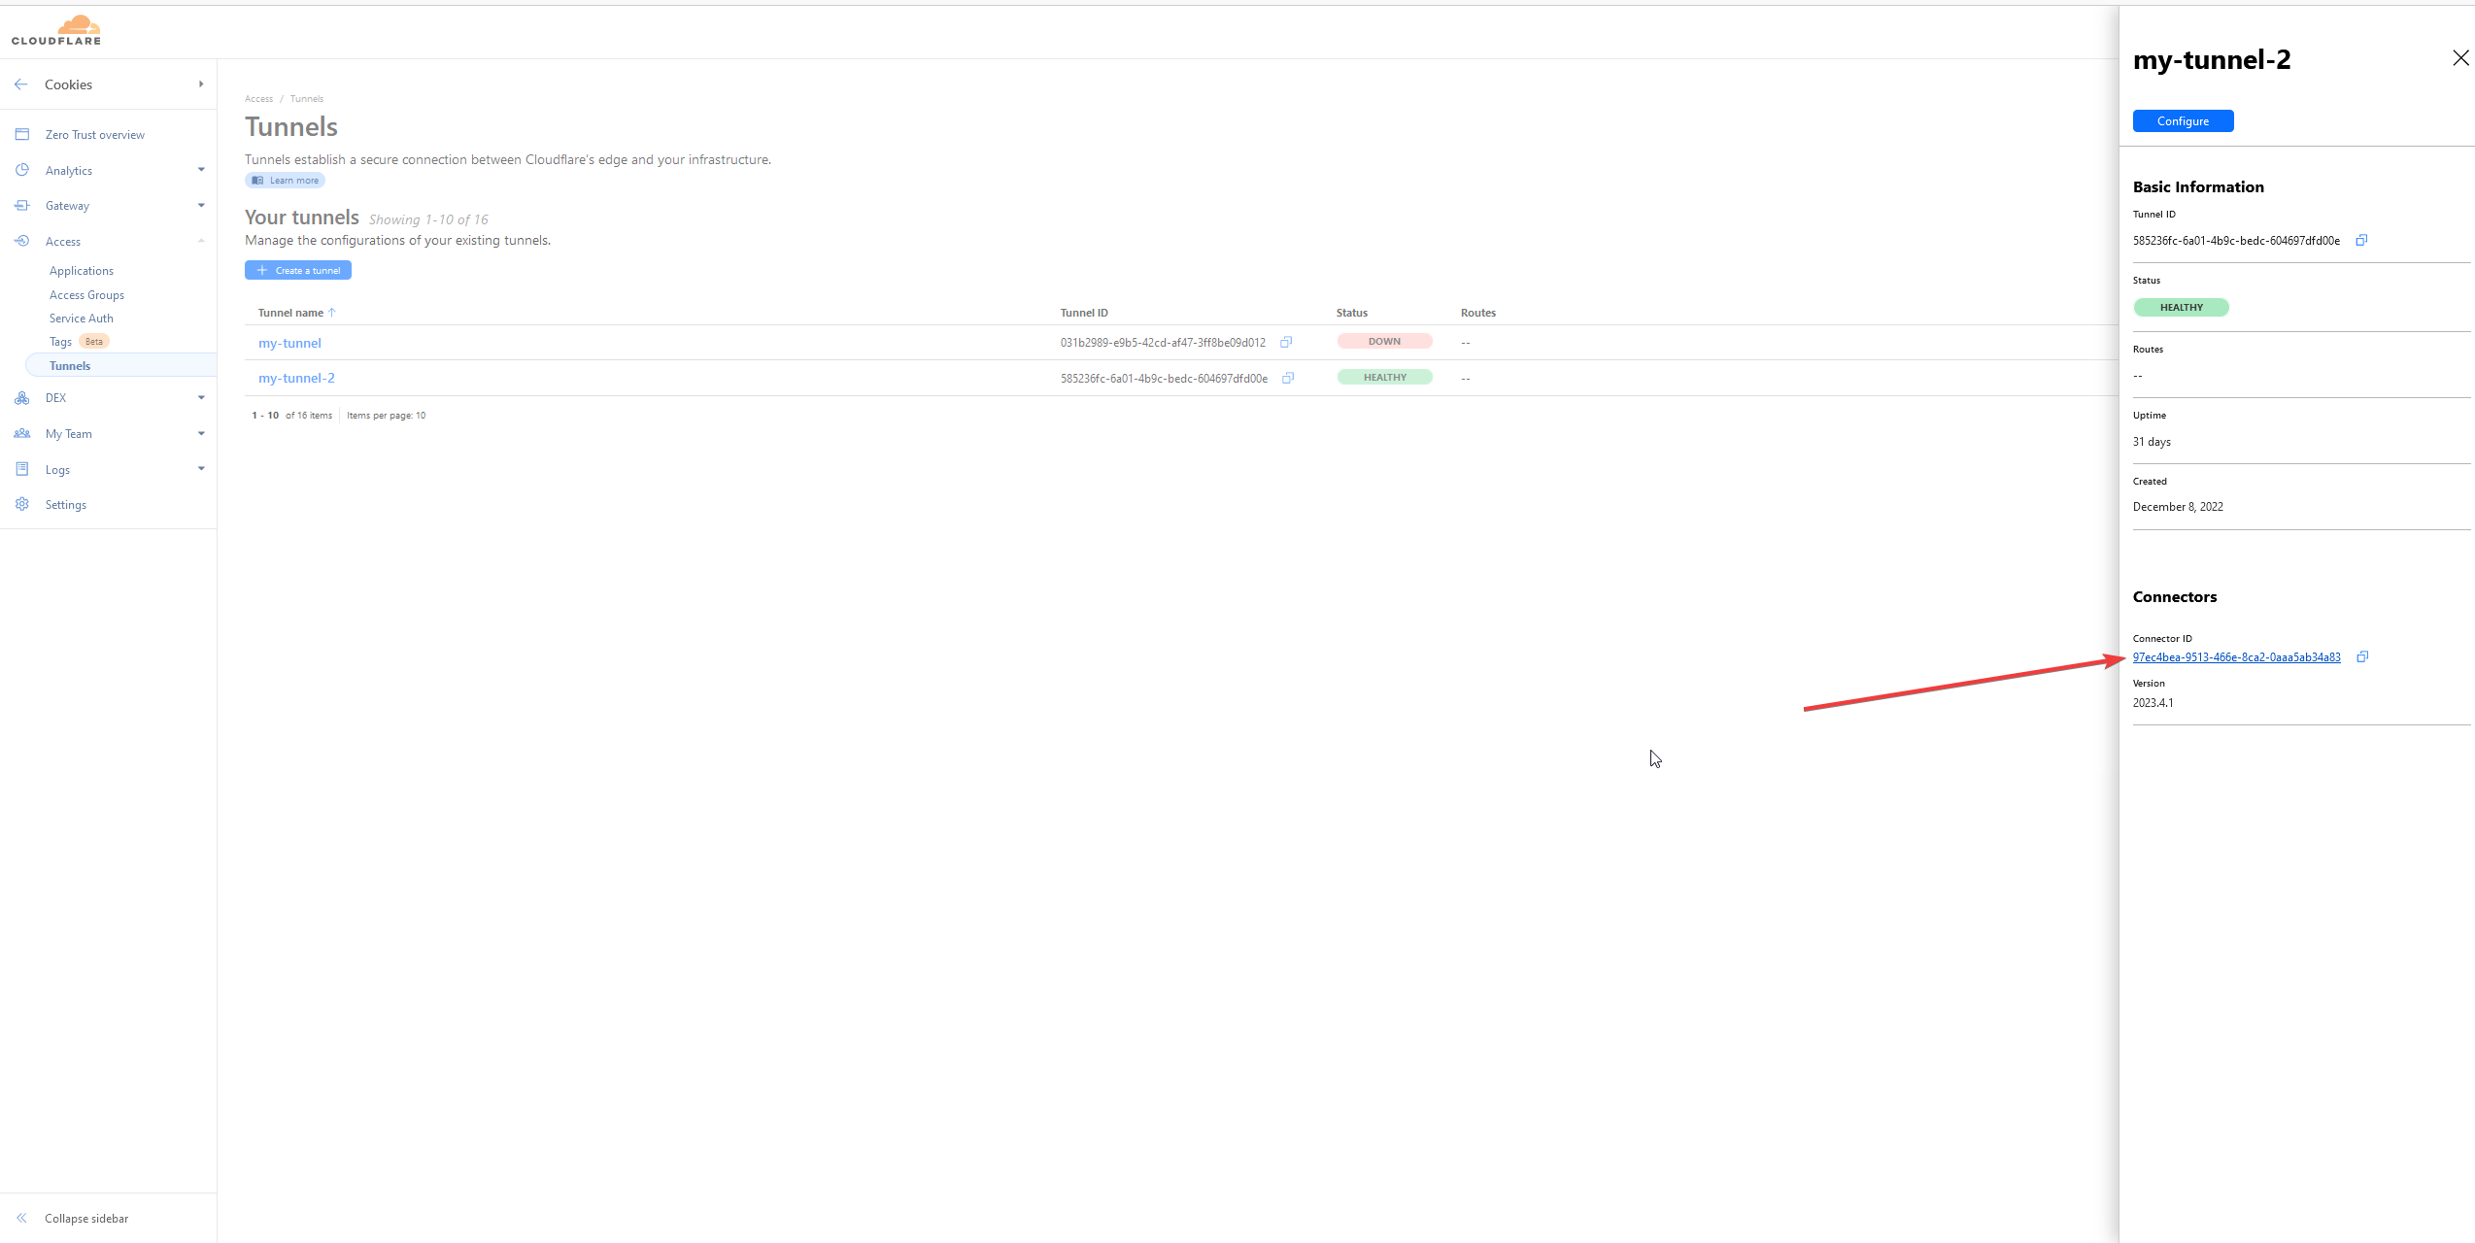Viewport: 2475px width, 1243px height.
Task: Sort by Tunnel name column arrow
Action: (332, 313)
